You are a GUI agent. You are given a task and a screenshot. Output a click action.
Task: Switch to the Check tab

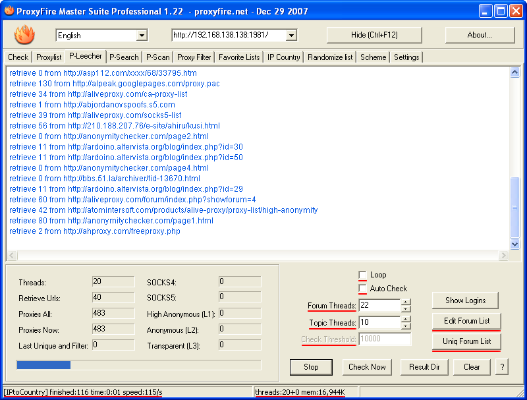[18, 57]
